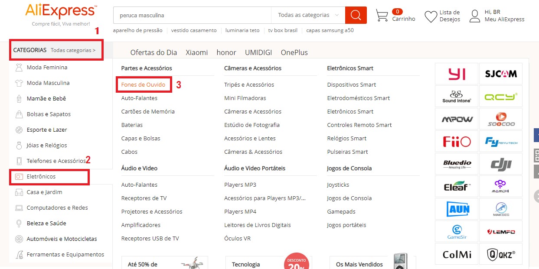This screenshot has width=539, height=269.
Task: Open the QCY brand logo
Action: point(501,96)
